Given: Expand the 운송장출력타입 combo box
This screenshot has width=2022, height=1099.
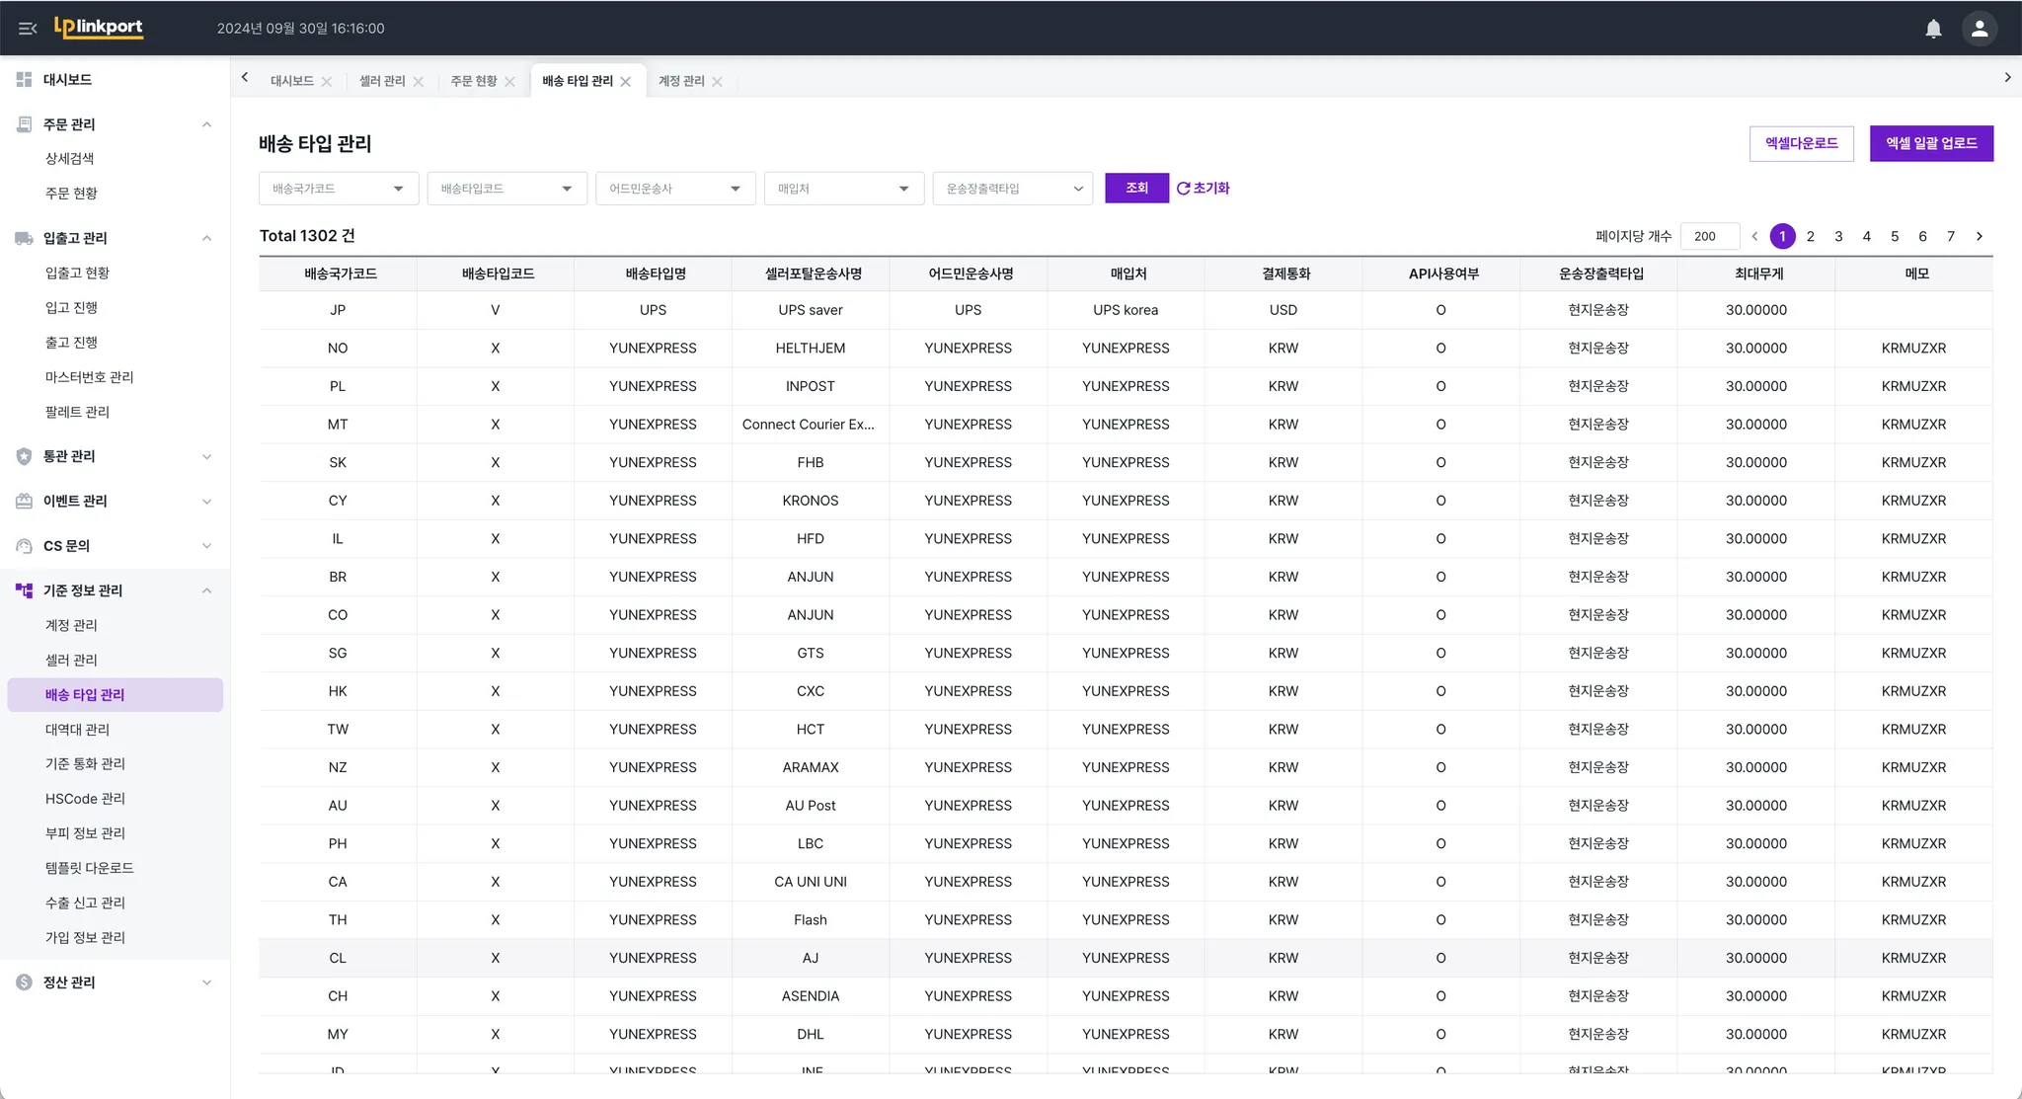Looking at the screenshot, I should [1012, 189].
